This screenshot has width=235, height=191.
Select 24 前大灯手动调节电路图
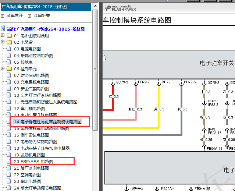point(38,188)
